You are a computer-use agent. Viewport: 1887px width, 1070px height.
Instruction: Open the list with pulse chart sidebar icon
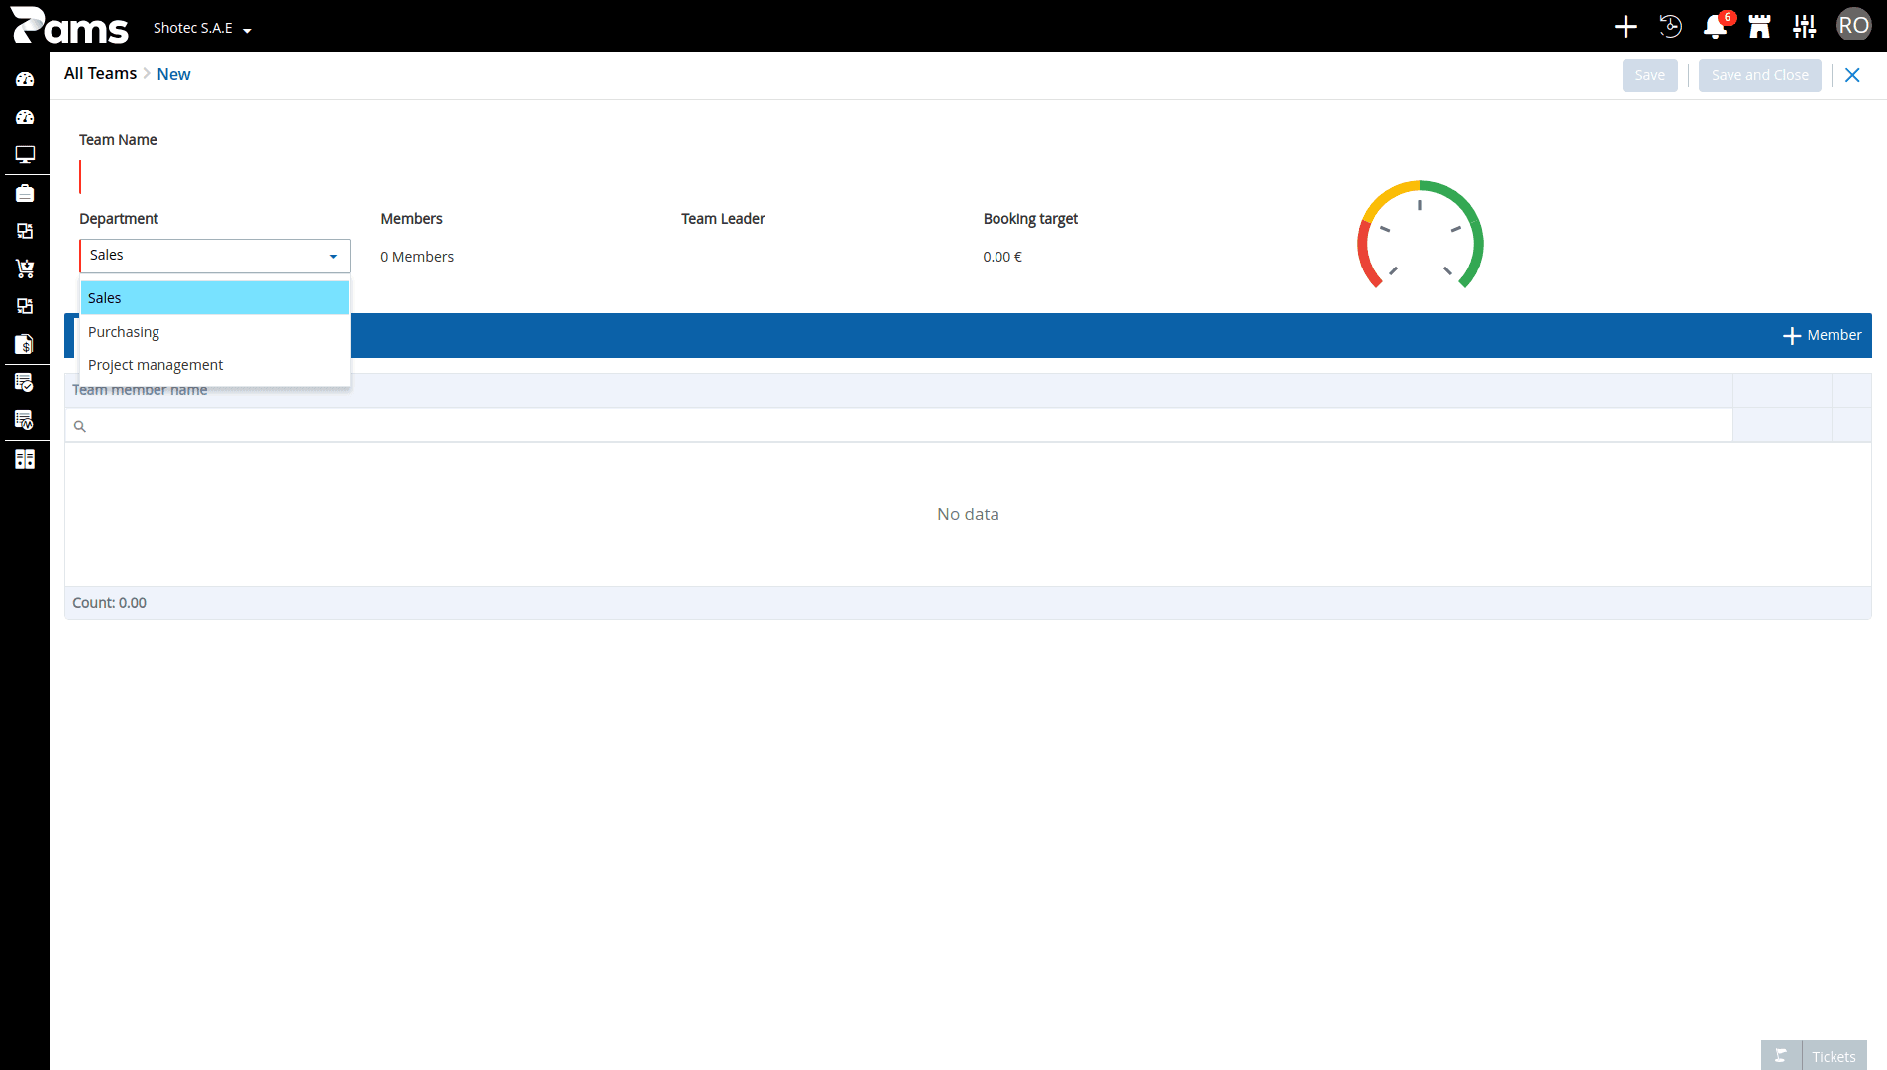[x=25, y=420]
